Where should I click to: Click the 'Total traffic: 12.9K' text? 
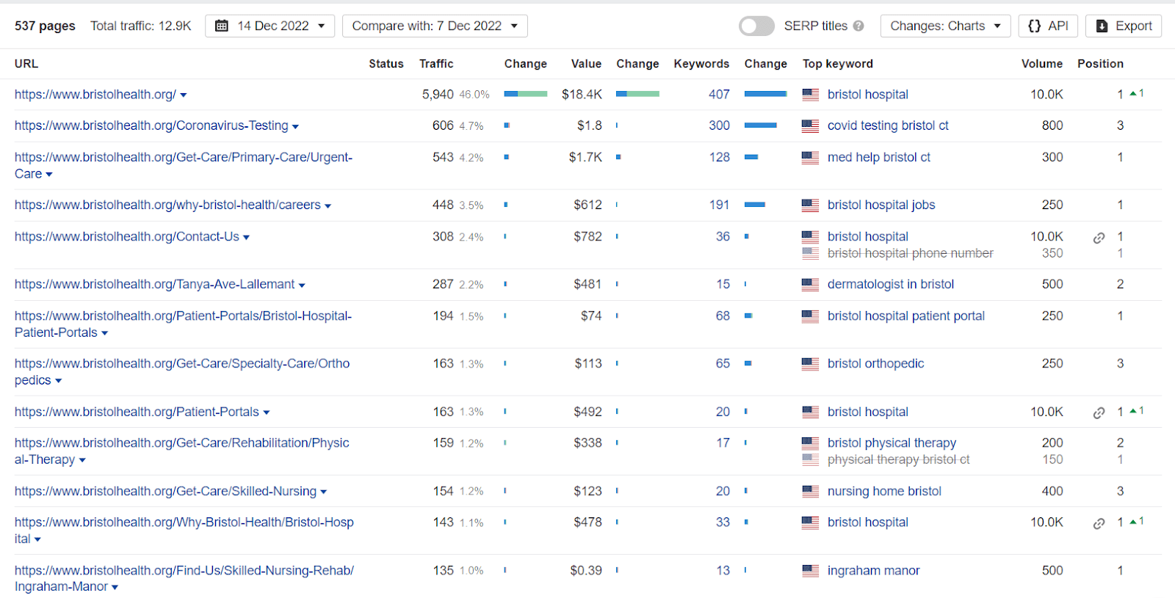point(141,26)
